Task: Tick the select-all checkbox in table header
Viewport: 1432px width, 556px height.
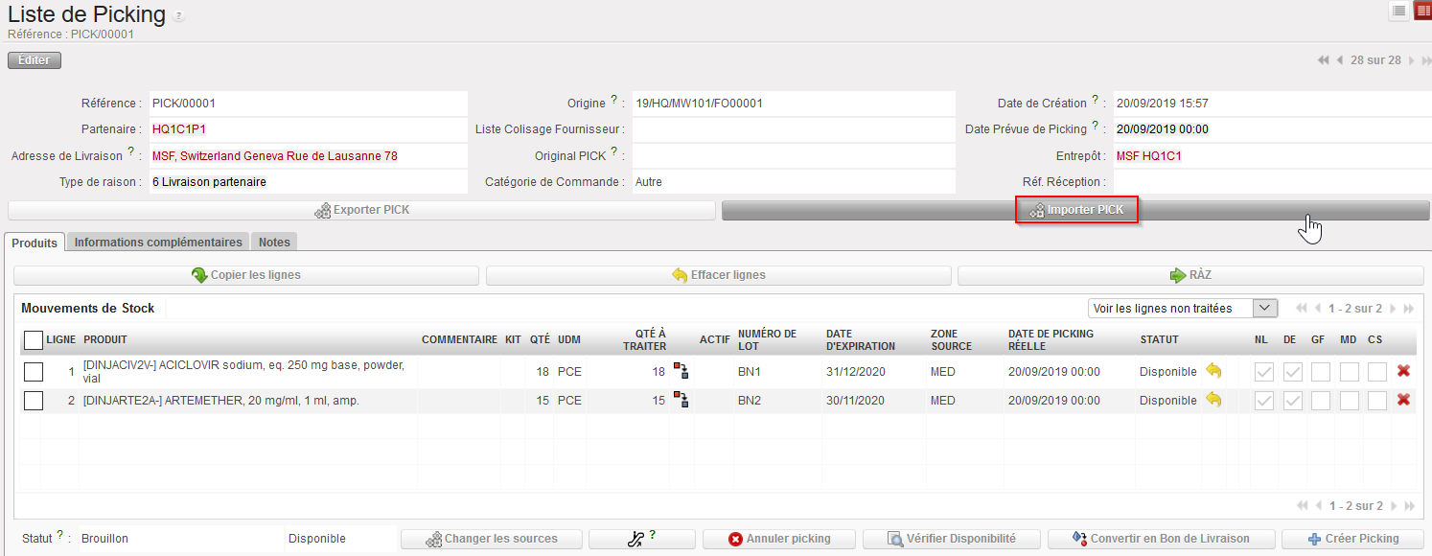Action: point(33,339)
